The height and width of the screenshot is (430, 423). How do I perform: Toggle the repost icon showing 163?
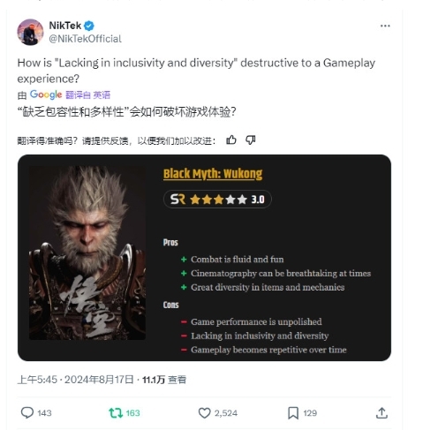pyautogui.click(x=116, y=412)
